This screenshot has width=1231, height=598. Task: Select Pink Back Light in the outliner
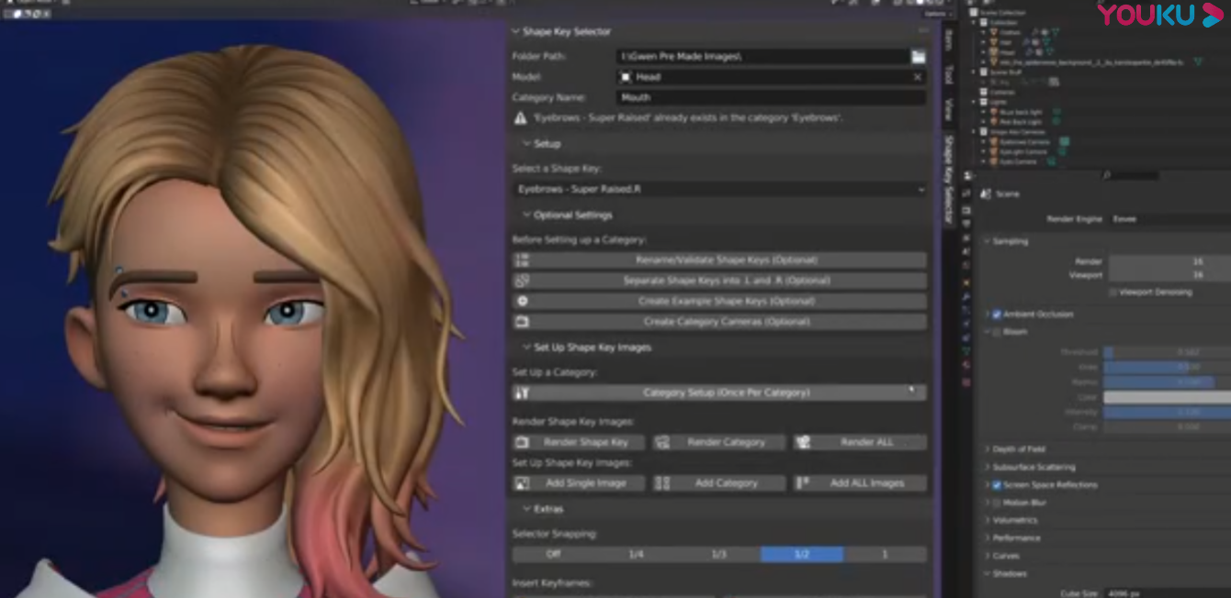[1021, 122]
